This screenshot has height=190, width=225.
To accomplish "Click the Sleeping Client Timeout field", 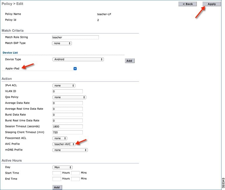I will (x=68, y=132).
